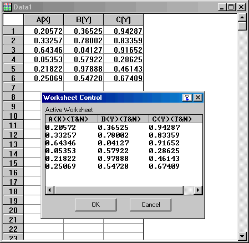Select row header 20 in Data1

(13, 210)
